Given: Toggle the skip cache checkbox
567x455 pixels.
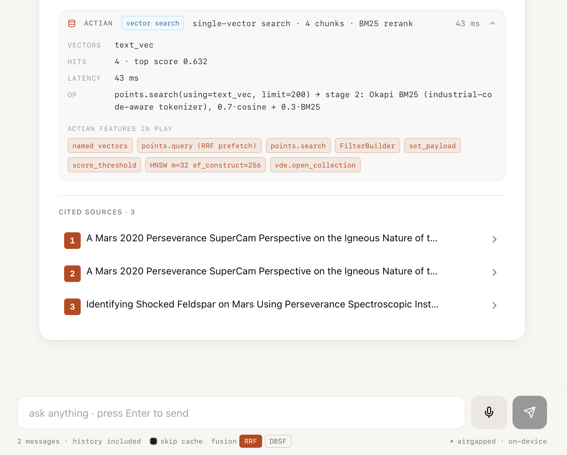Looking at the screenshot, I should pyautogui.click(x=153, y=441).
